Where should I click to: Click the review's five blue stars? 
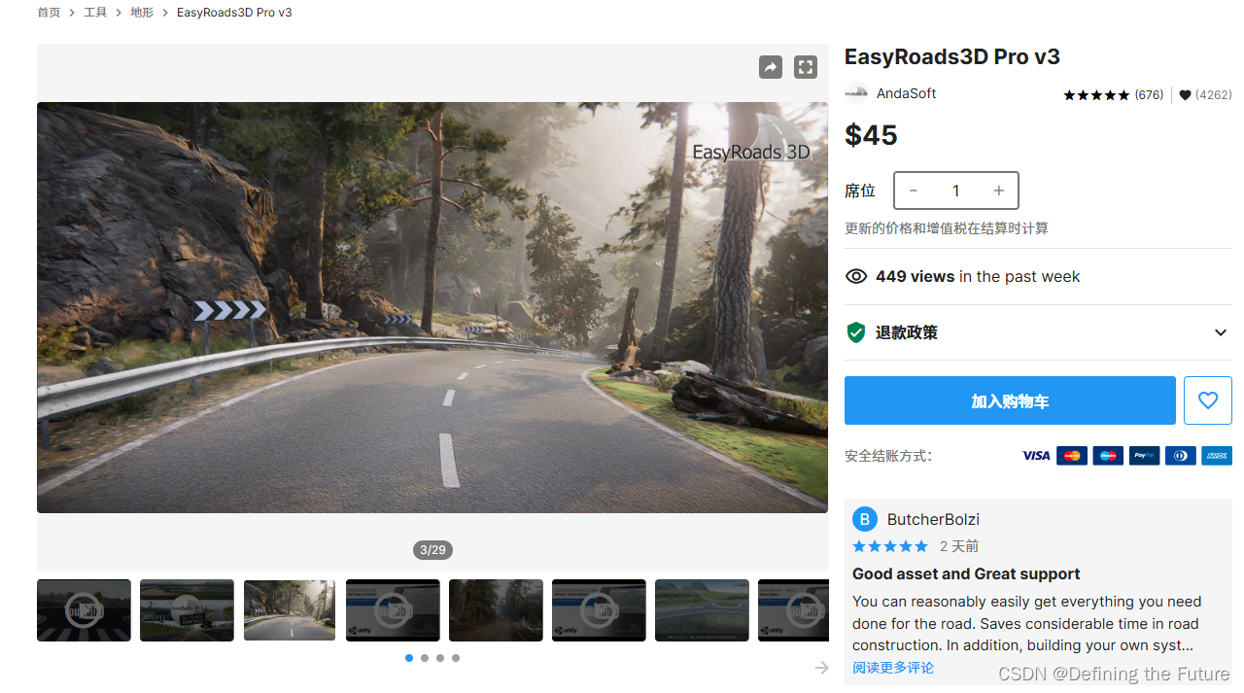click(x=890, y=546)
